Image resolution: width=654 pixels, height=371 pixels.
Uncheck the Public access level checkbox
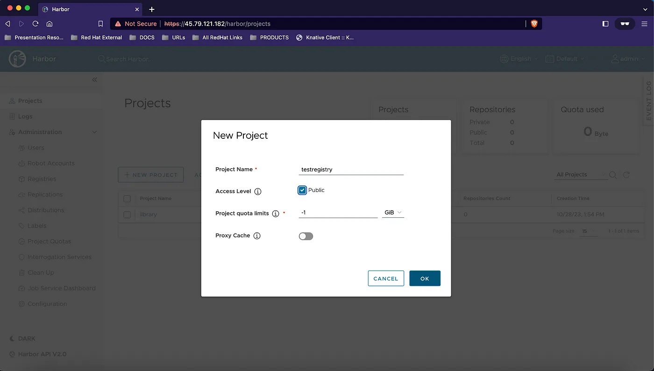pyautogui.click(x=302, y=190)
